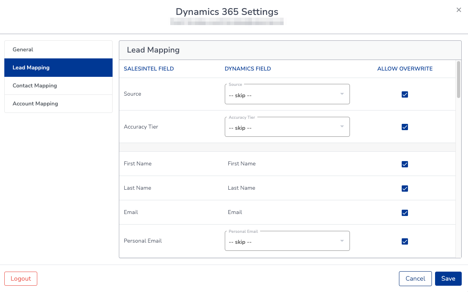Click the SALESINTEL FIELD column header

coord(149,69)
